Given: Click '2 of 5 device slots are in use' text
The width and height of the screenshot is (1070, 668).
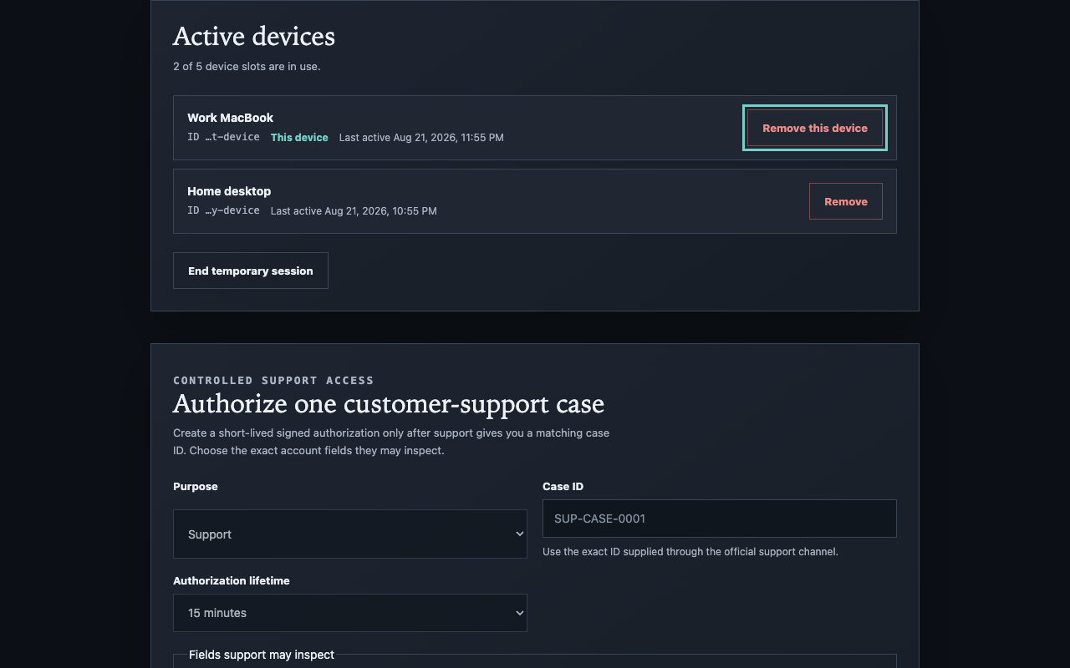Looking at the screenshot, I should point(247,66).
